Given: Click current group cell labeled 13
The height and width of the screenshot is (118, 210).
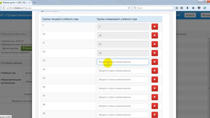Looking at the screenshot, I should point(68,62).
